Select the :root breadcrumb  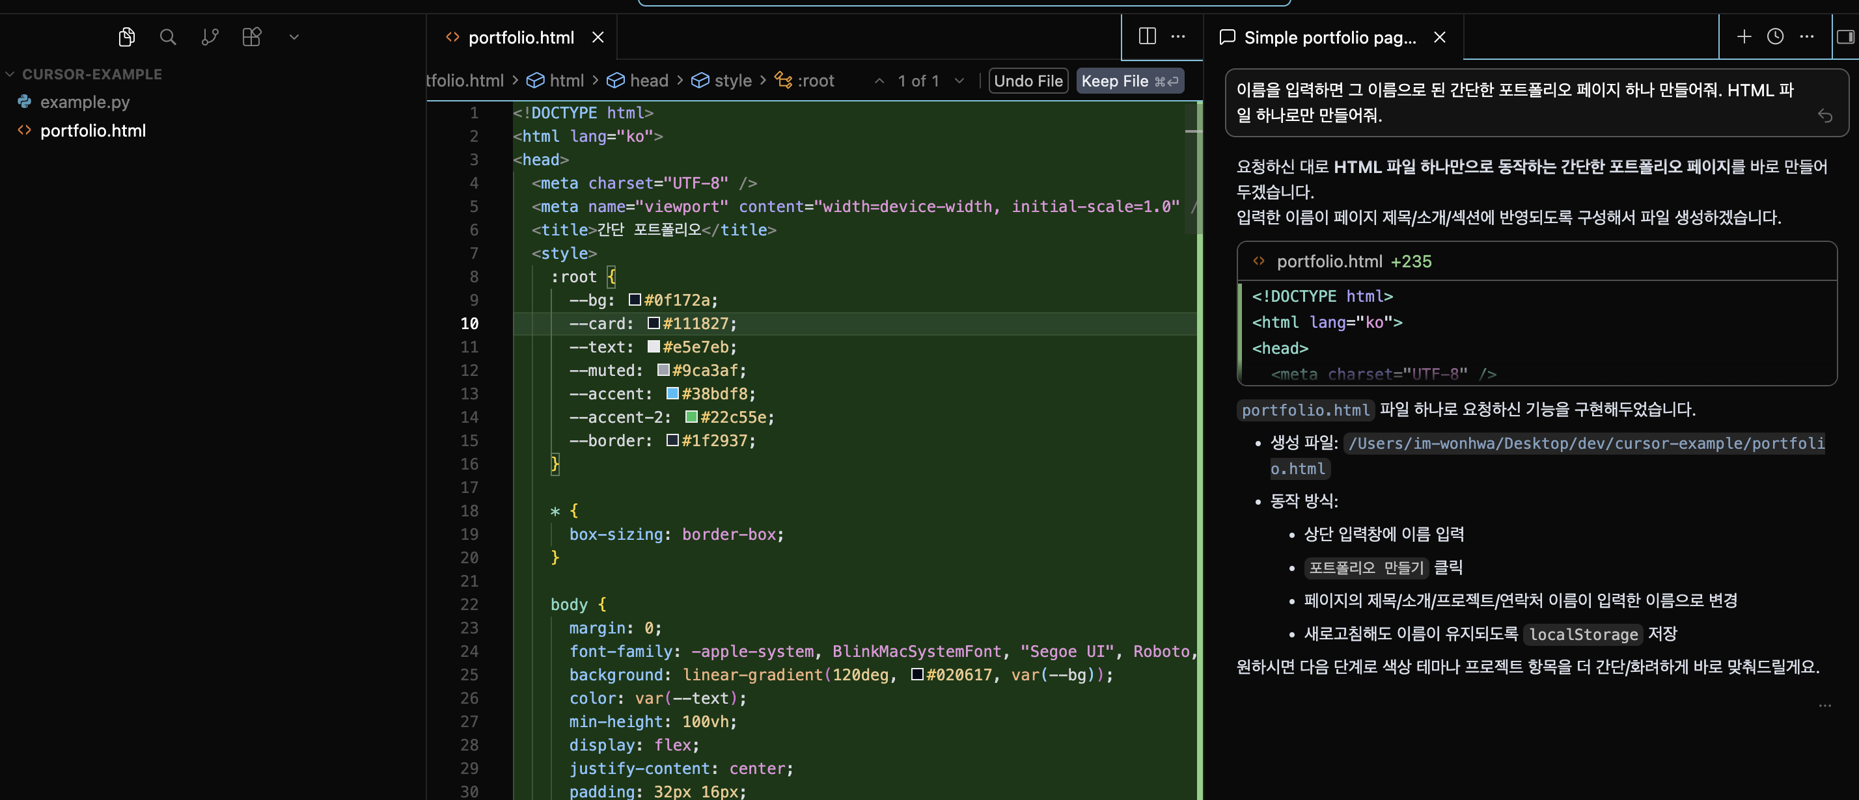point(805,81)
